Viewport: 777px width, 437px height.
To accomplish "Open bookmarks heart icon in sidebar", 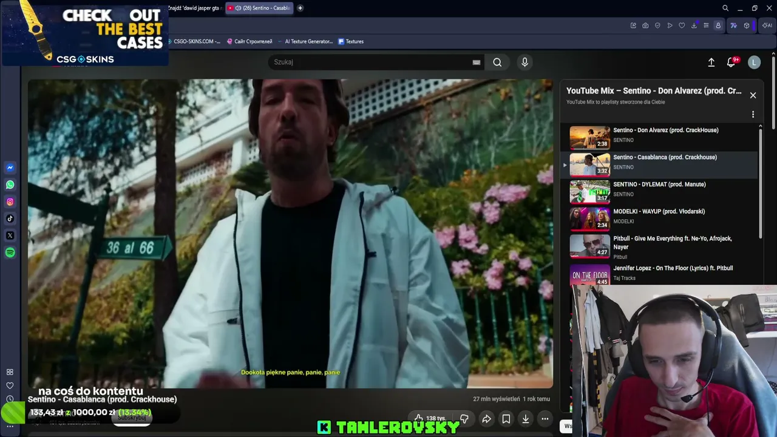I will pos(10,385).
